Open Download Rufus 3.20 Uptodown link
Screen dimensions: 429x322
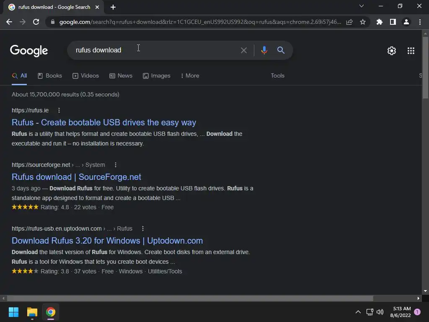pos(107,241)
